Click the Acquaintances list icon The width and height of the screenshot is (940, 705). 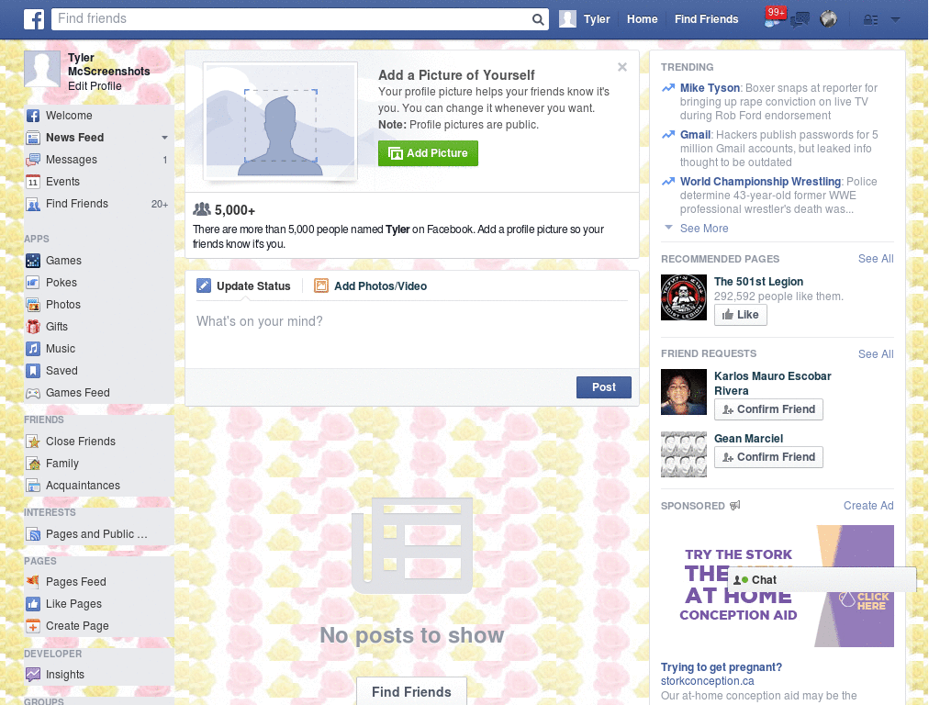pyautogui.click(x=33, y=486)
